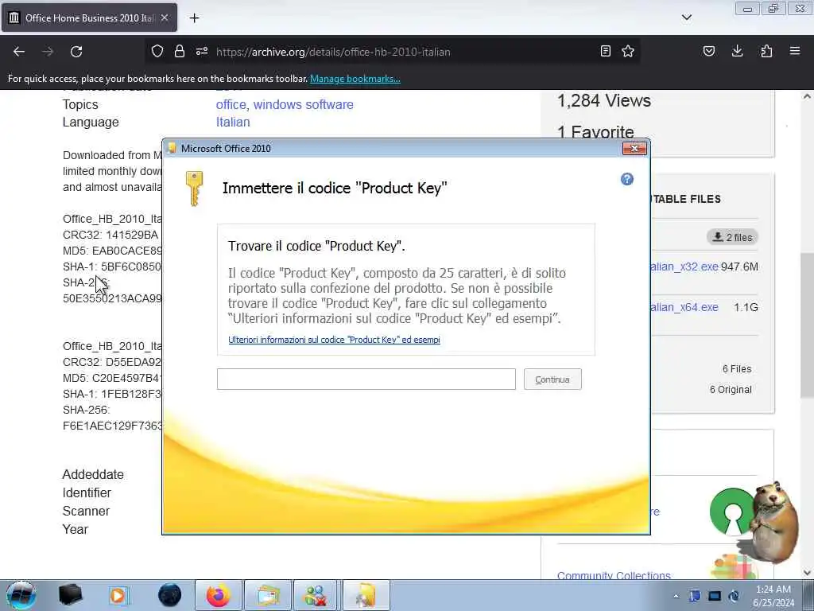Click the 1 Favorite text
This screenshot has width=814, height=611.
[595, 132]
